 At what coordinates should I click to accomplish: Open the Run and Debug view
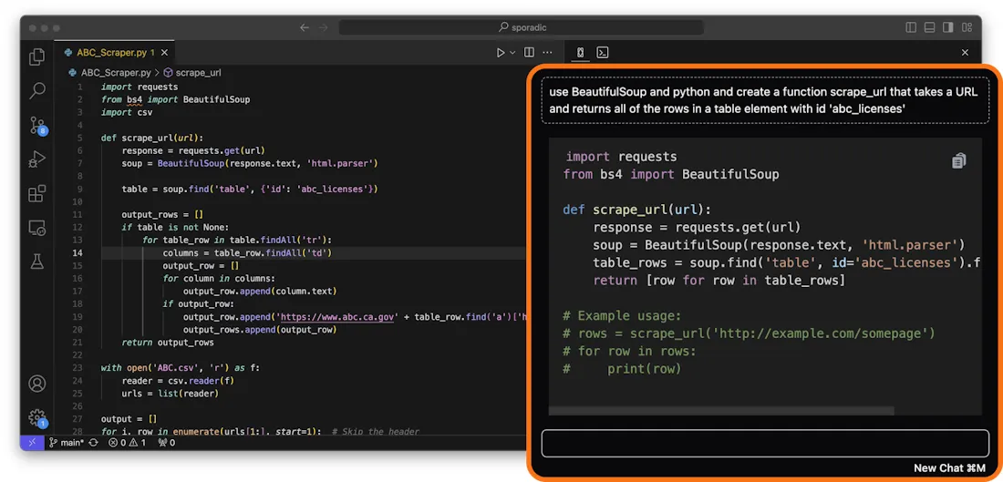coord(37,159)
